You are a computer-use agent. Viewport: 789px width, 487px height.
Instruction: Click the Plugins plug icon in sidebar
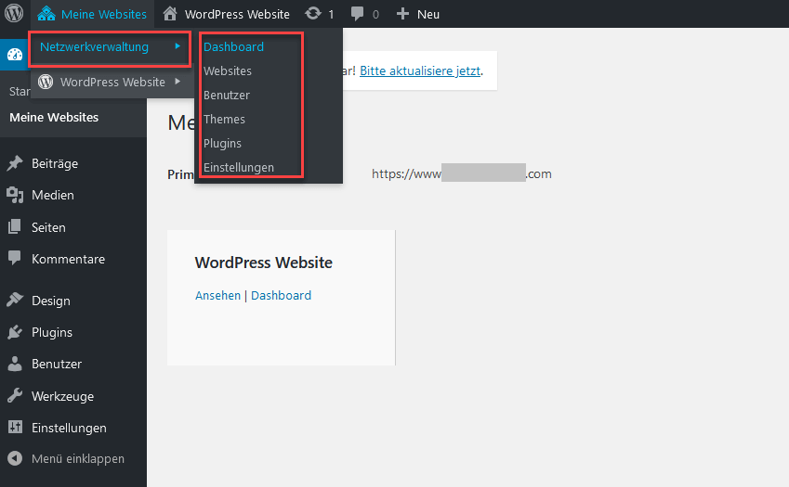tap(15, 332)
